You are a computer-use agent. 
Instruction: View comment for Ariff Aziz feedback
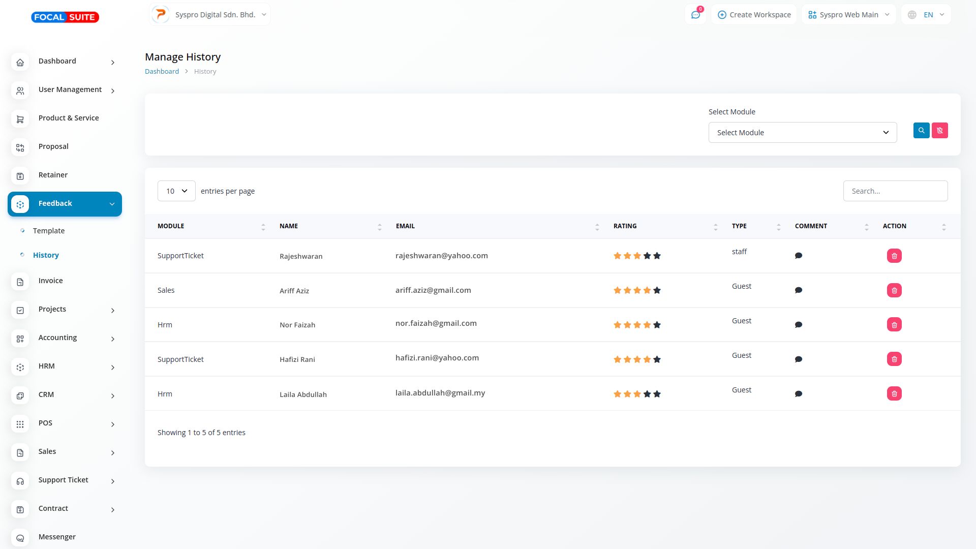pos(798,290)
